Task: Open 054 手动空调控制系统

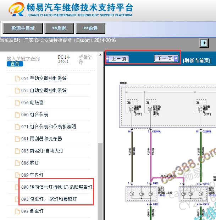Action: (44, 79)
